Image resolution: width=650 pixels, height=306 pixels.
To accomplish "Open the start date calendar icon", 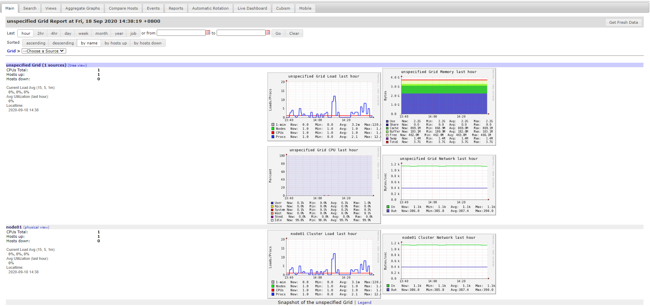I will pos(208,32).
